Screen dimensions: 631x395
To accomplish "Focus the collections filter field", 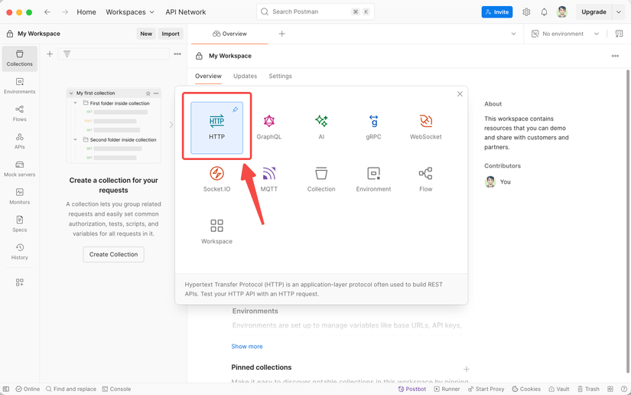I will [x=113, y=54].
